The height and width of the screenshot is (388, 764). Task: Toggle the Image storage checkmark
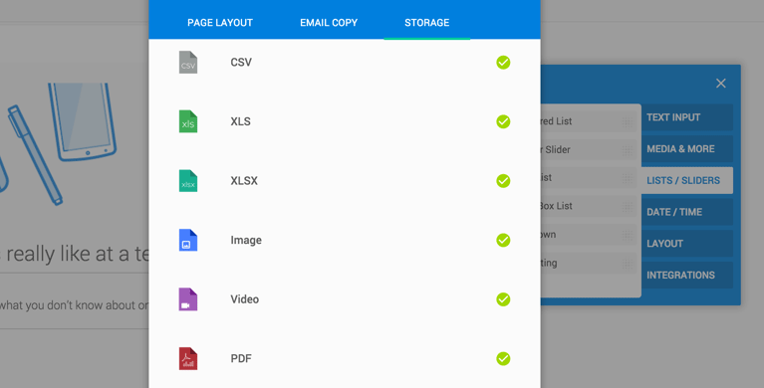pos(503,240)
